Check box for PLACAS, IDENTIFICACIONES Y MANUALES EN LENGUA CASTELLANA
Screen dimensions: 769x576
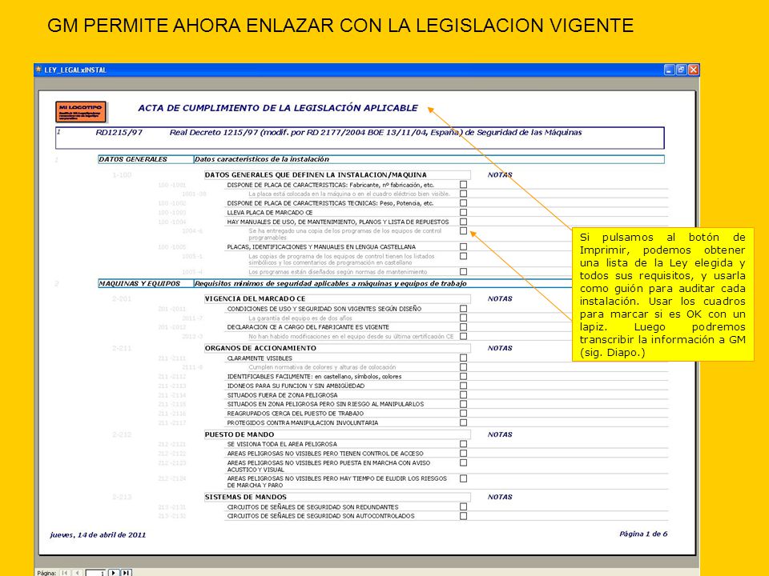464,246
